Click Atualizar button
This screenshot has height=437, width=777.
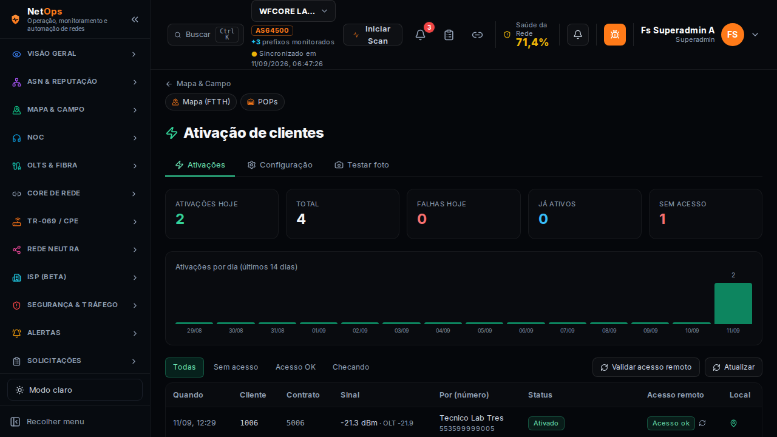[x=733, y=367]
